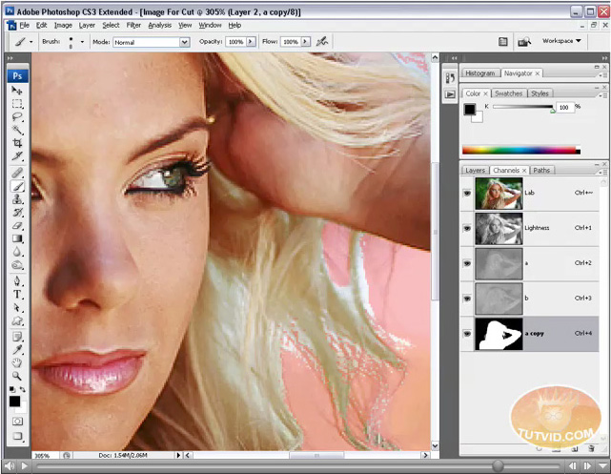Open the Workspace dropdown menu
The image size is (611, 474).
pos(560,41)
